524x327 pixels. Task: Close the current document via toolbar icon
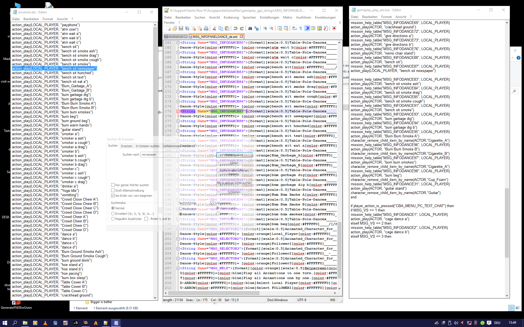(193, 28)
